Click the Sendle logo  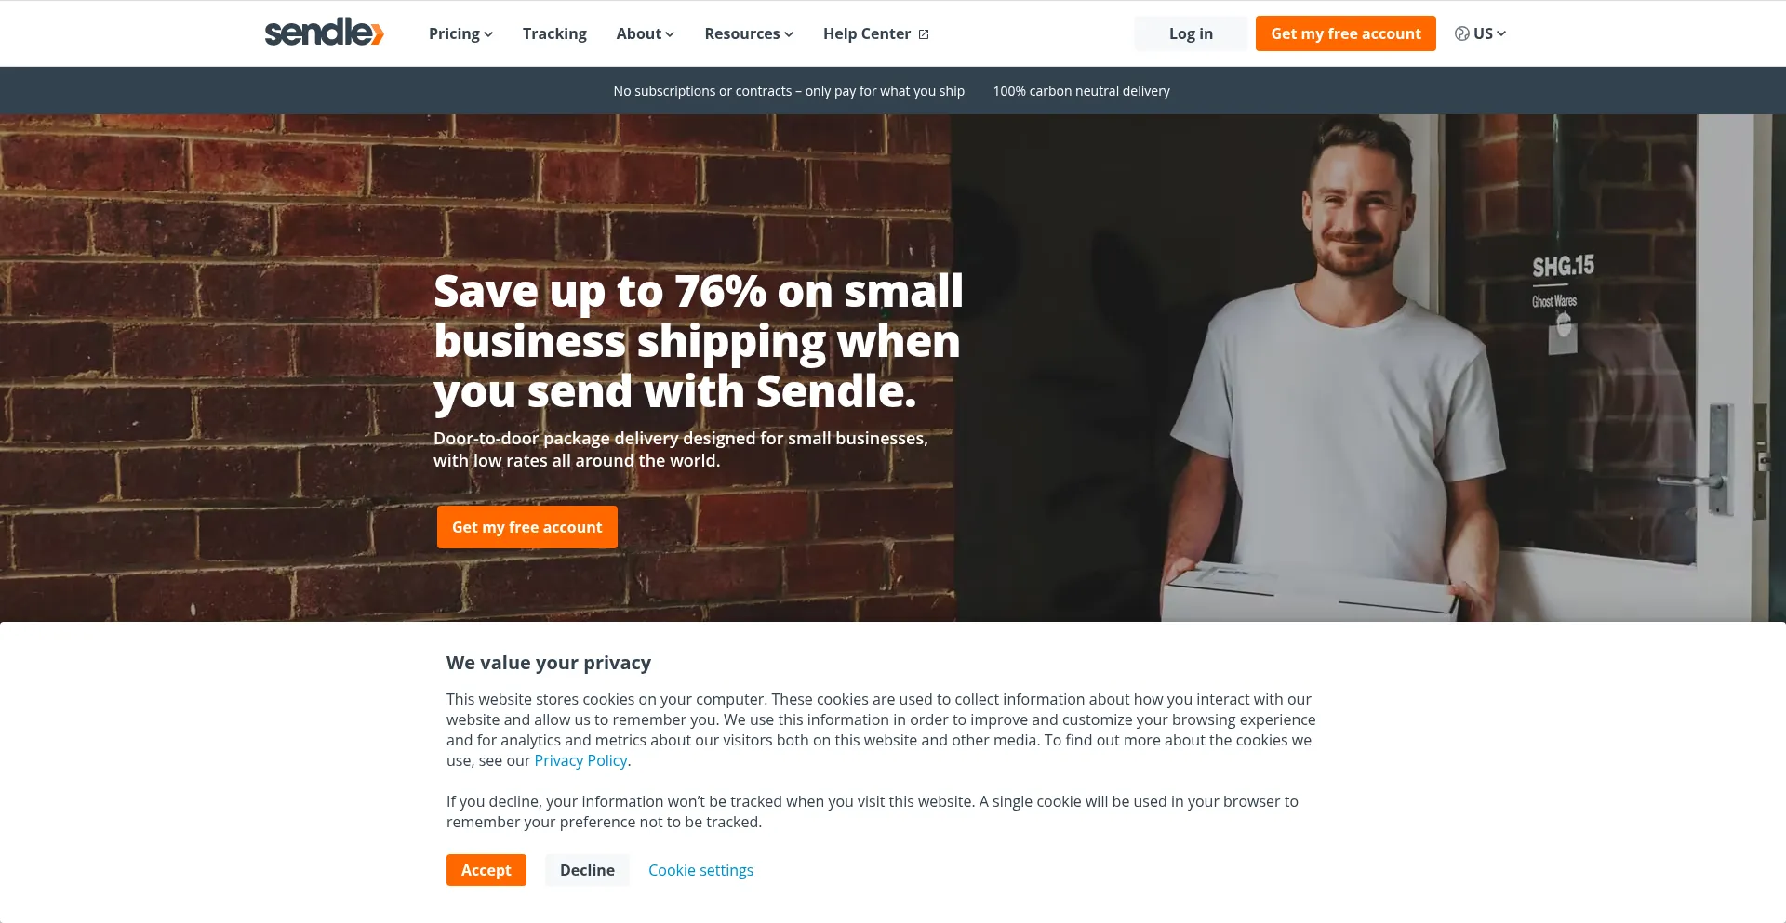(x=324, y=33)
